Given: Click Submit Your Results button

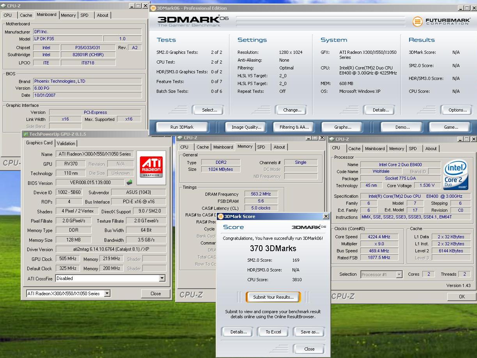Looking at the screenshot, I should point(273,297).
